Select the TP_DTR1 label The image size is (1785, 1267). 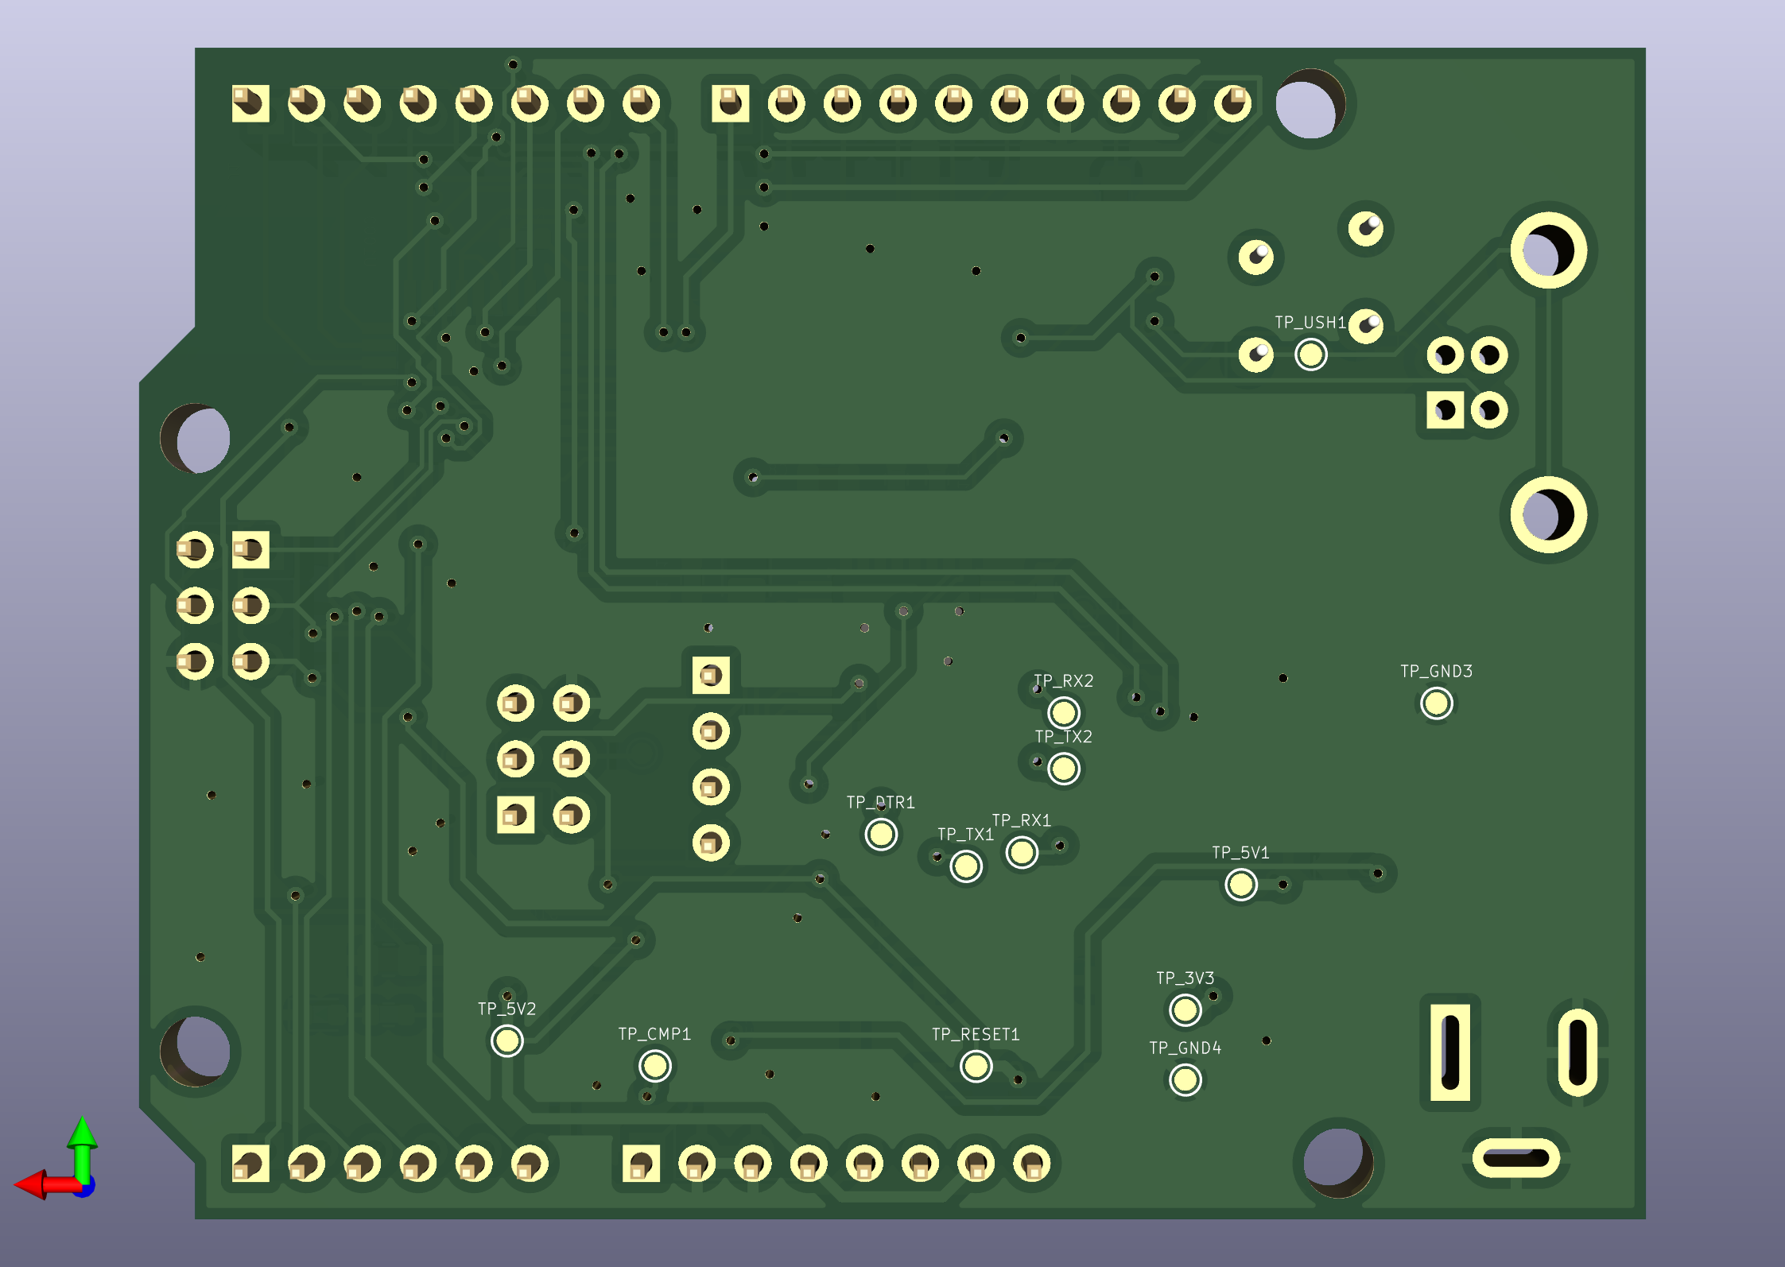coord(880,803)
